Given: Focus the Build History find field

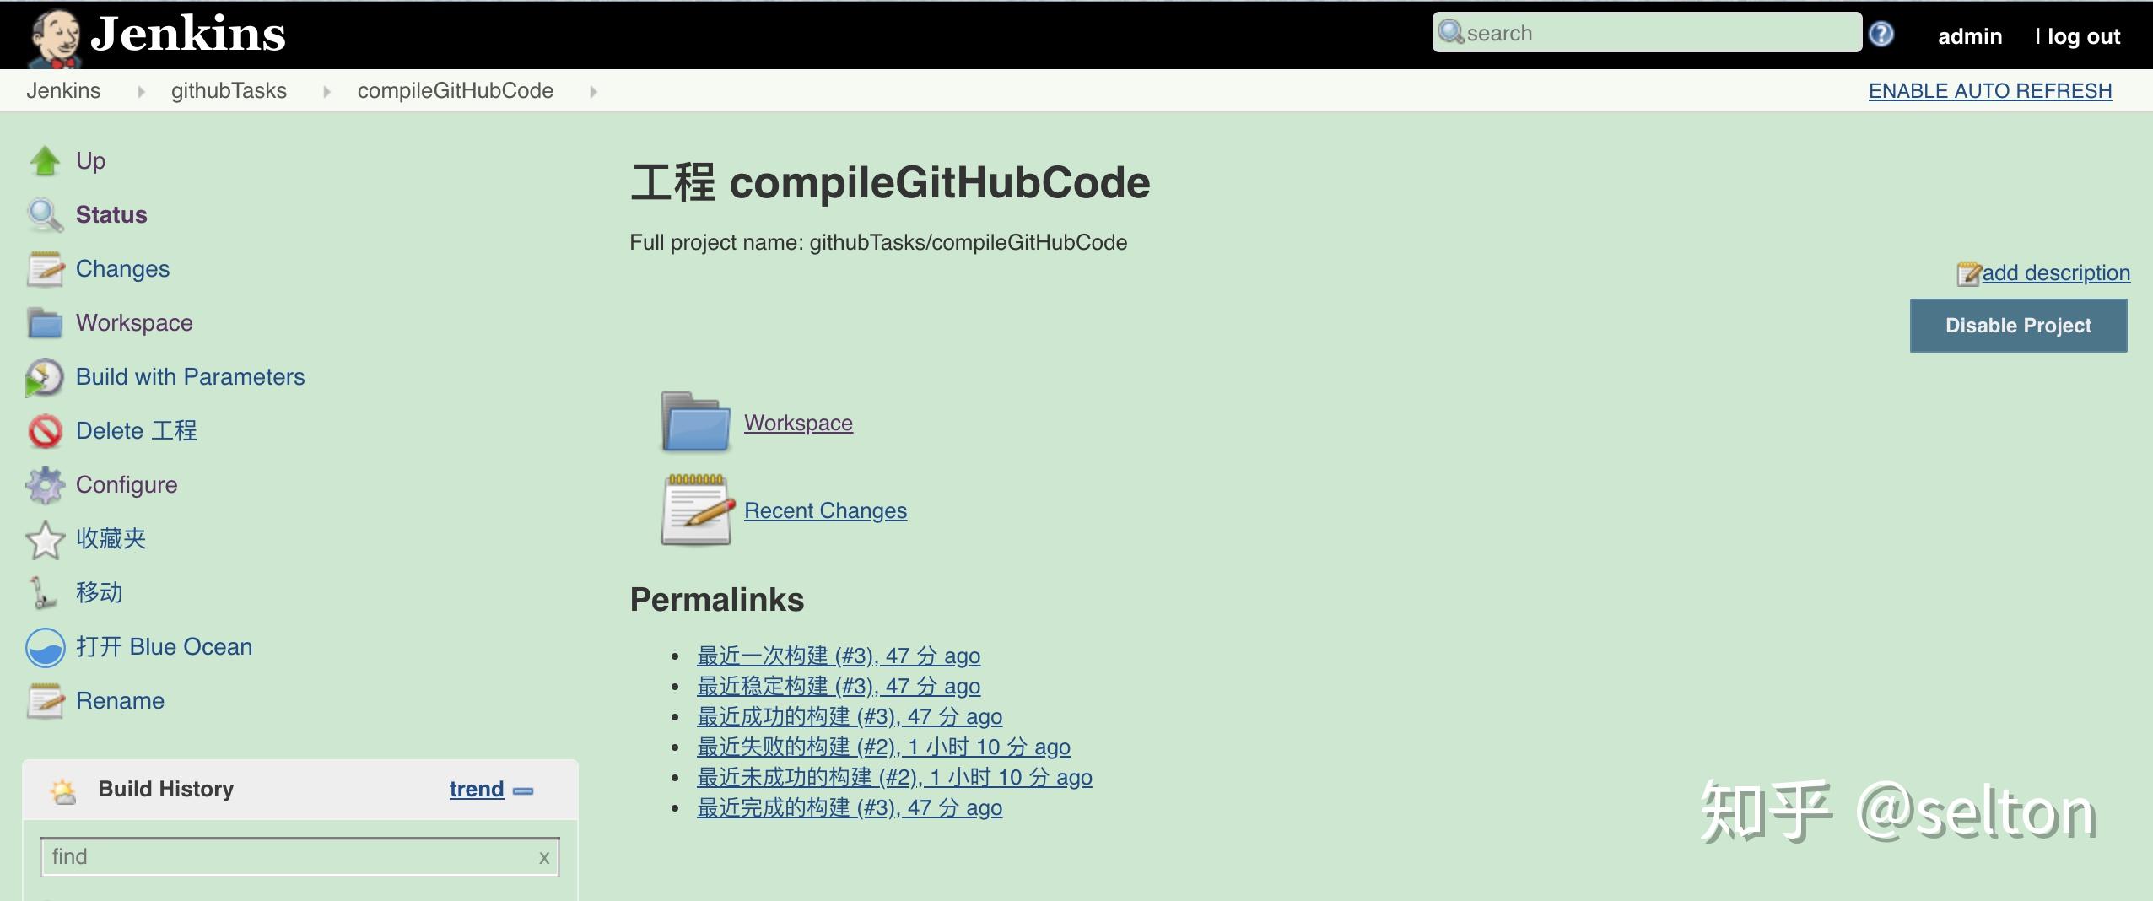Looking at the screenshot, I should tap(299, 857).
